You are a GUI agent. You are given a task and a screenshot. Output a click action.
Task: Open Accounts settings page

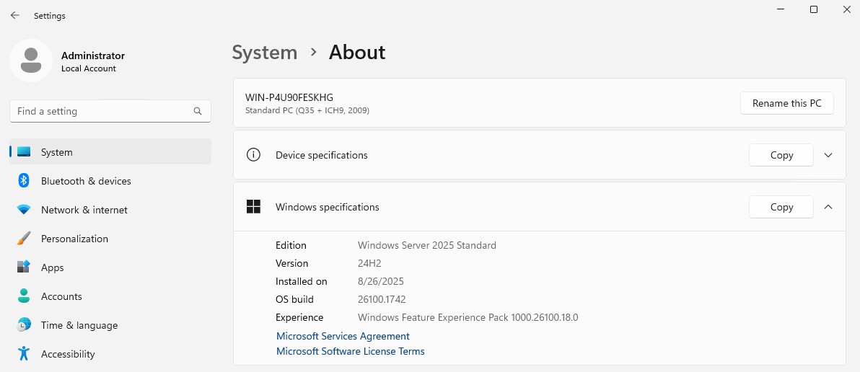point(110,296)
